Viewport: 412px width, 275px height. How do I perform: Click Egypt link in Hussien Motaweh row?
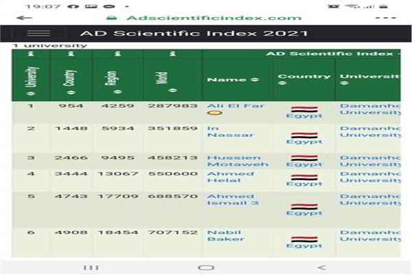coord(304,164)
